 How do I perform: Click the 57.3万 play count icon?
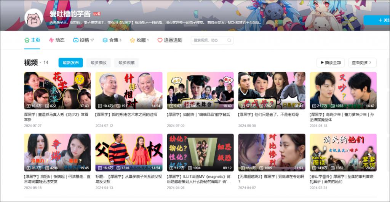click(243, 106)
